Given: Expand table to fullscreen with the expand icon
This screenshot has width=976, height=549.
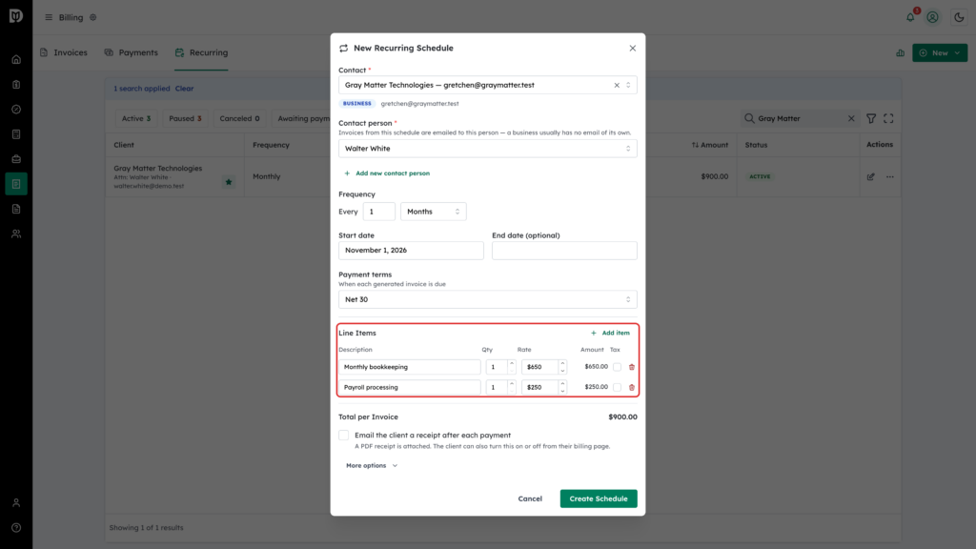Looking at the screenshot, I should pos(888,118).
